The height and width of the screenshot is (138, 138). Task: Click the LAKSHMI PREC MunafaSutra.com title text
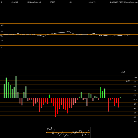[124, 2]
